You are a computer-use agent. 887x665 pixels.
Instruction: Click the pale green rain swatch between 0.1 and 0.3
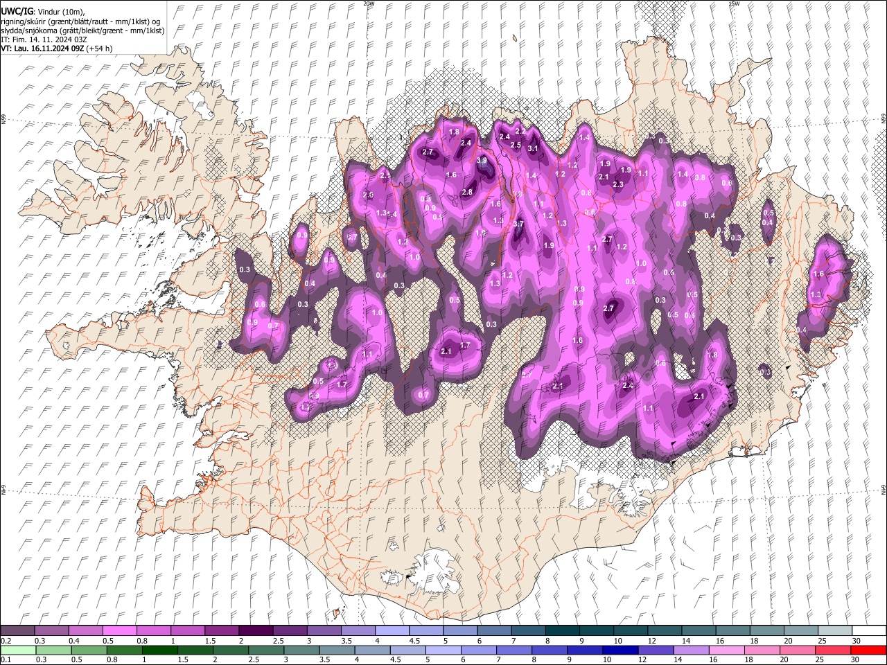[18, 650]
